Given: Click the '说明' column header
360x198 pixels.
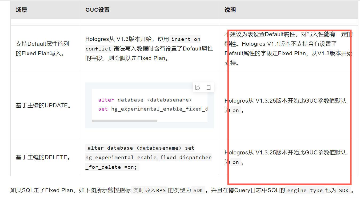Looking at the screenshot, I should pos(230,10).
